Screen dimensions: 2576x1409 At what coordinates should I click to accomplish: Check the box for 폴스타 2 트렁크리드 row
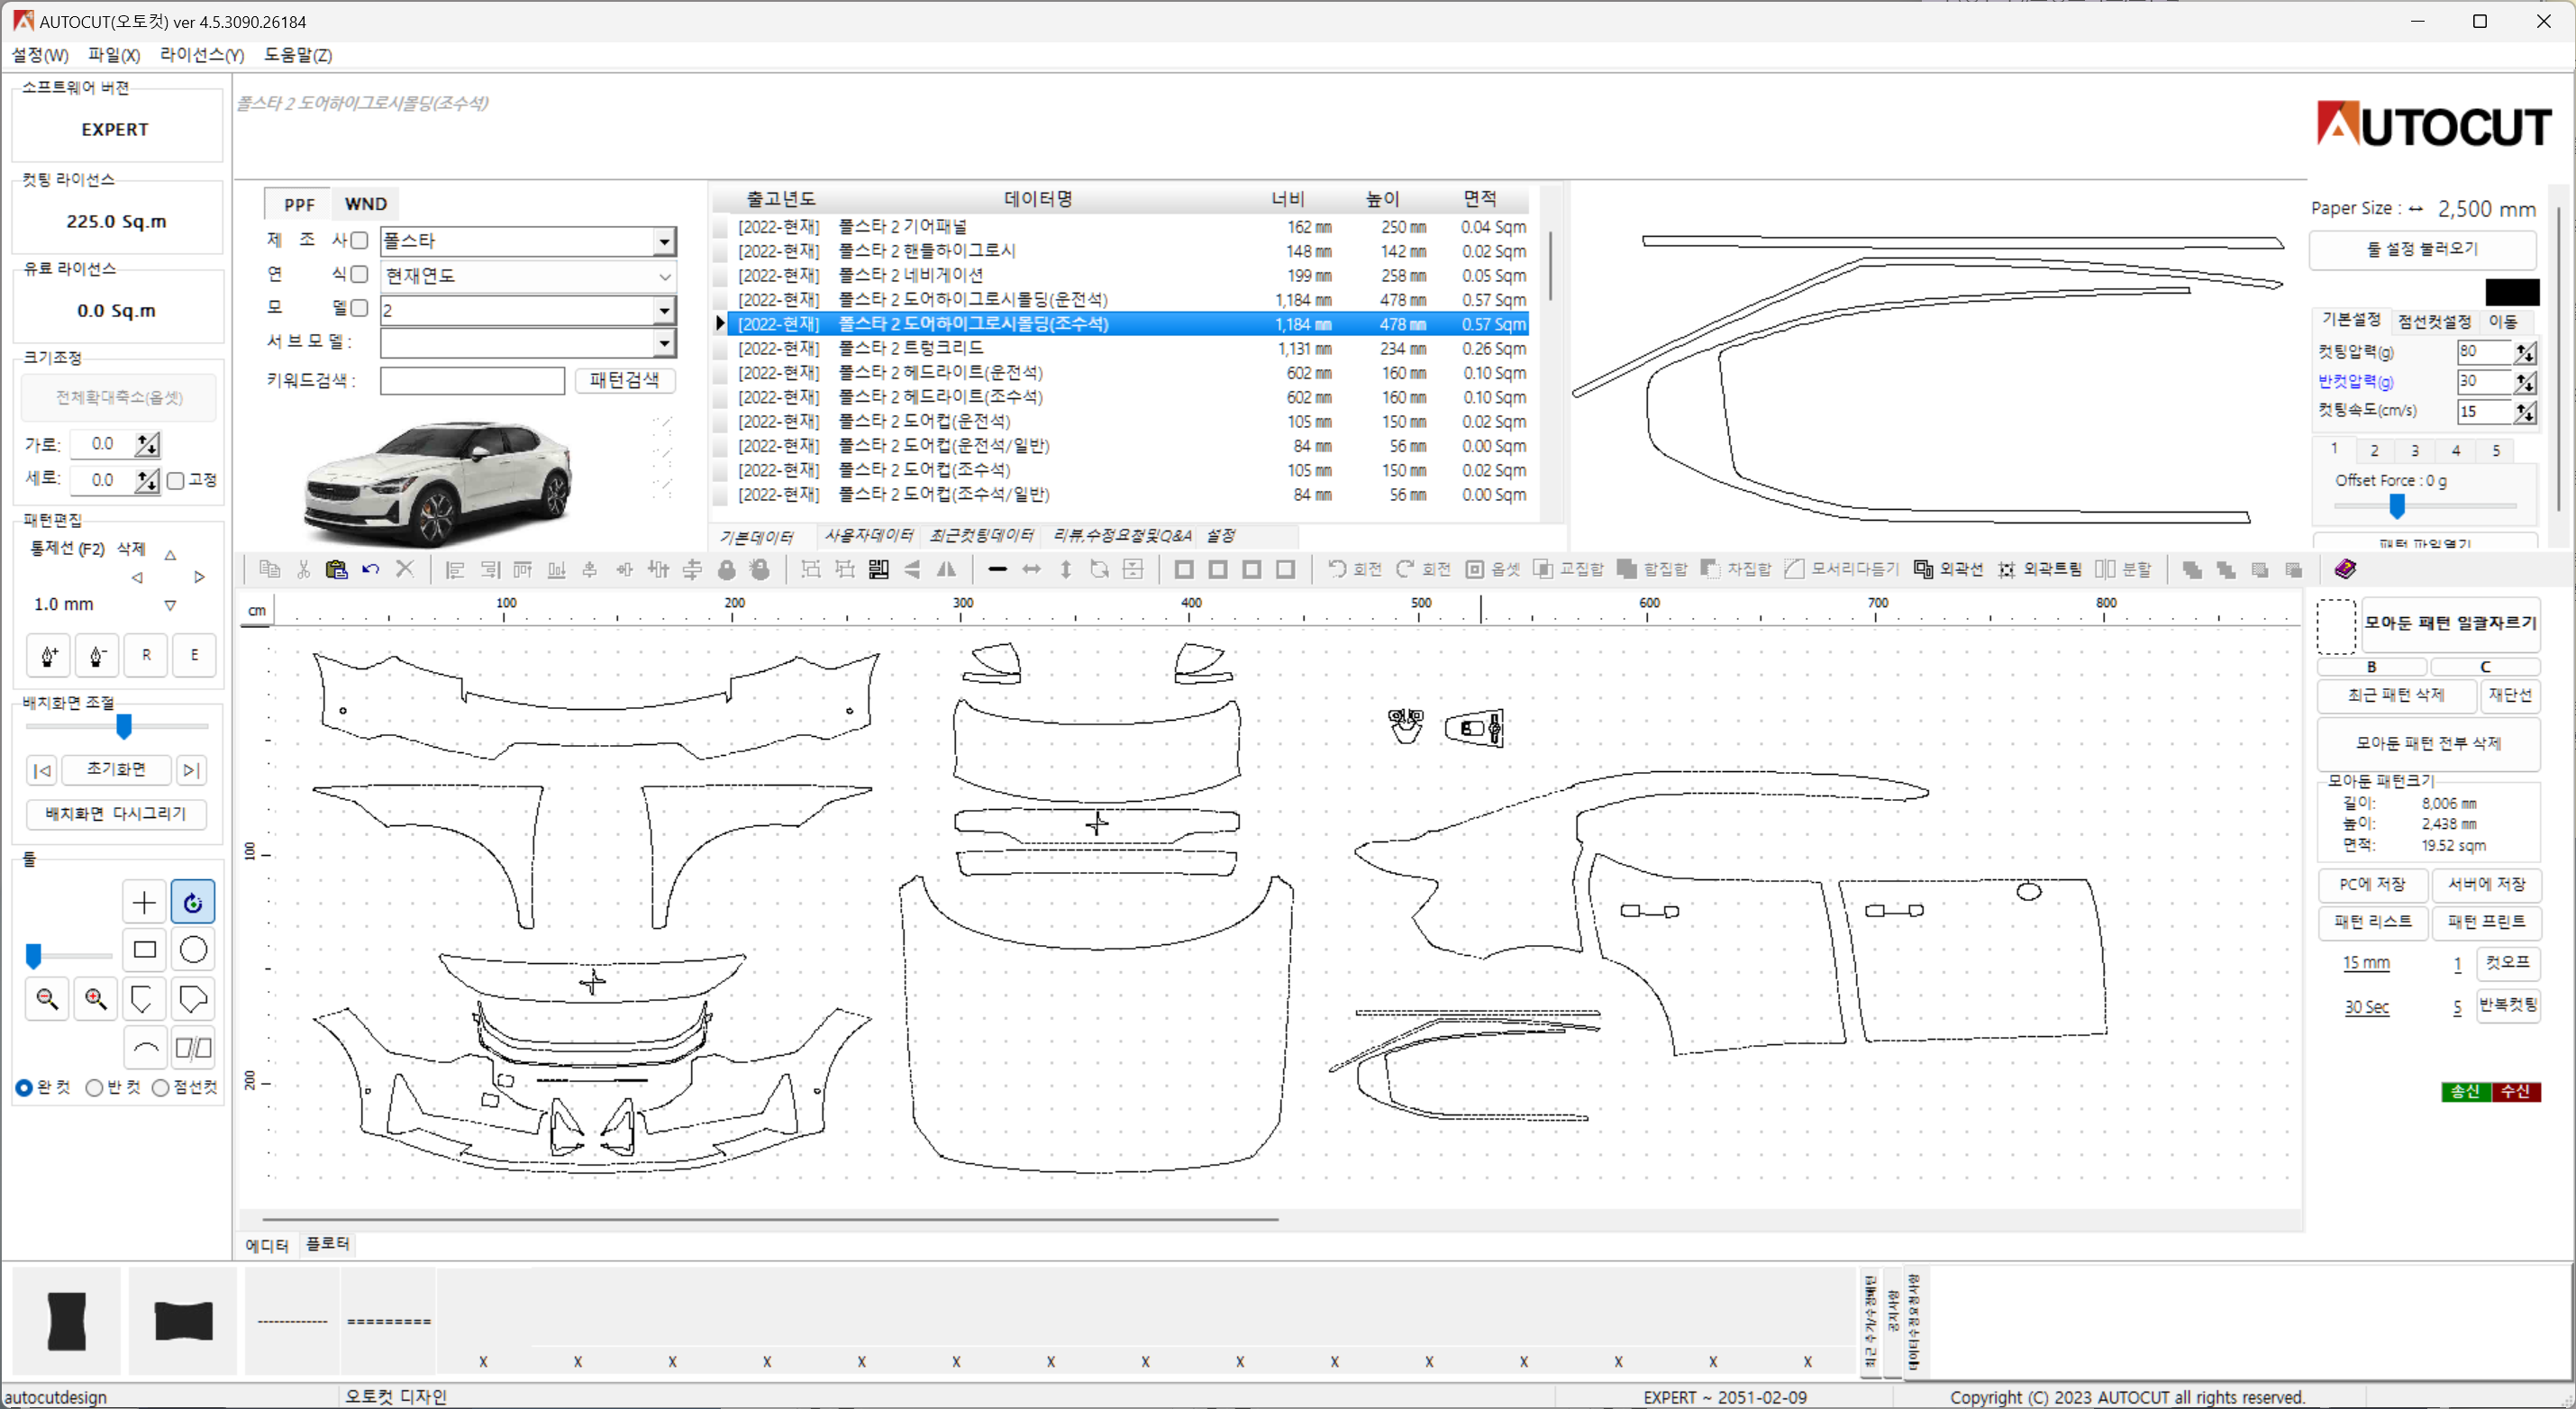(x=721, y=349)
